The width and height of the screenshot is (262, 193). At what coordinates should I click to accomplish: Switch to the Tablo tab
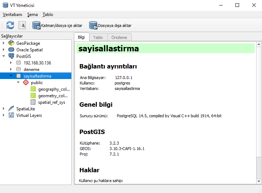click(x=98, y=37)
